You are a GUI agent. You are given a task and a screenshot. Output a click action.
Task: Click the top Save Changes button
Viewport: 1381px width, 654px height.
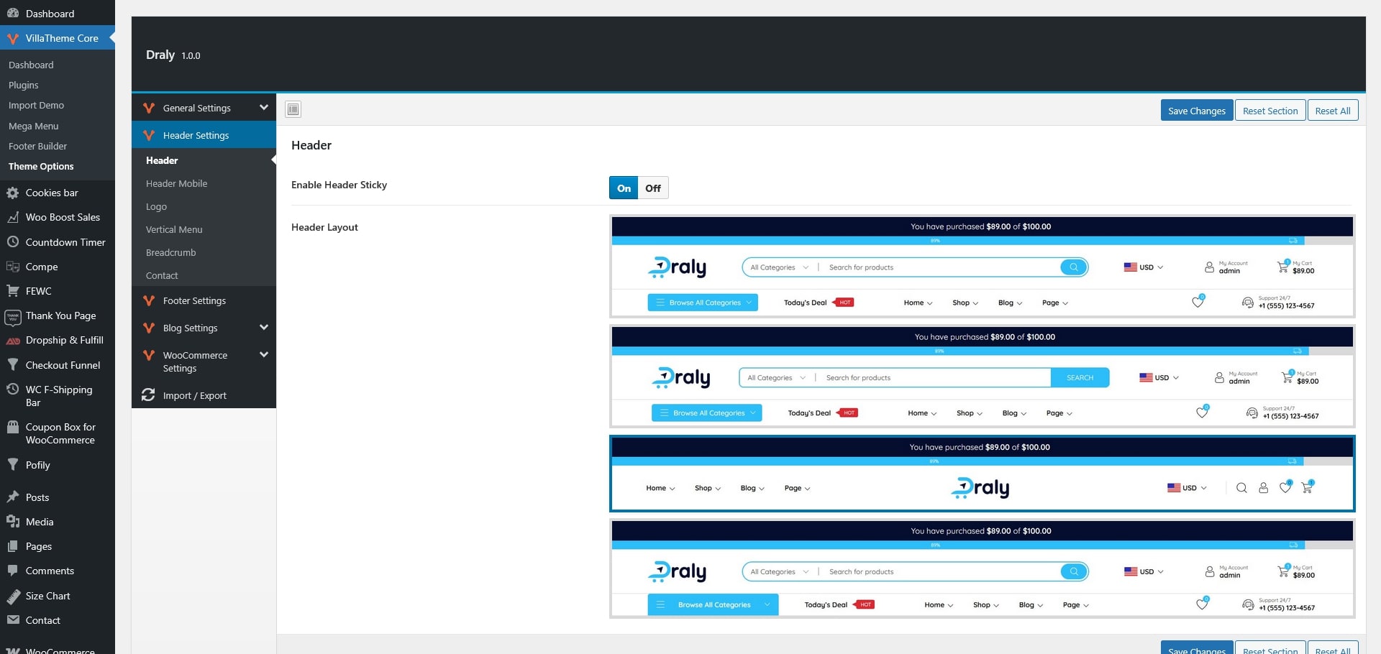coord(1196,111)
